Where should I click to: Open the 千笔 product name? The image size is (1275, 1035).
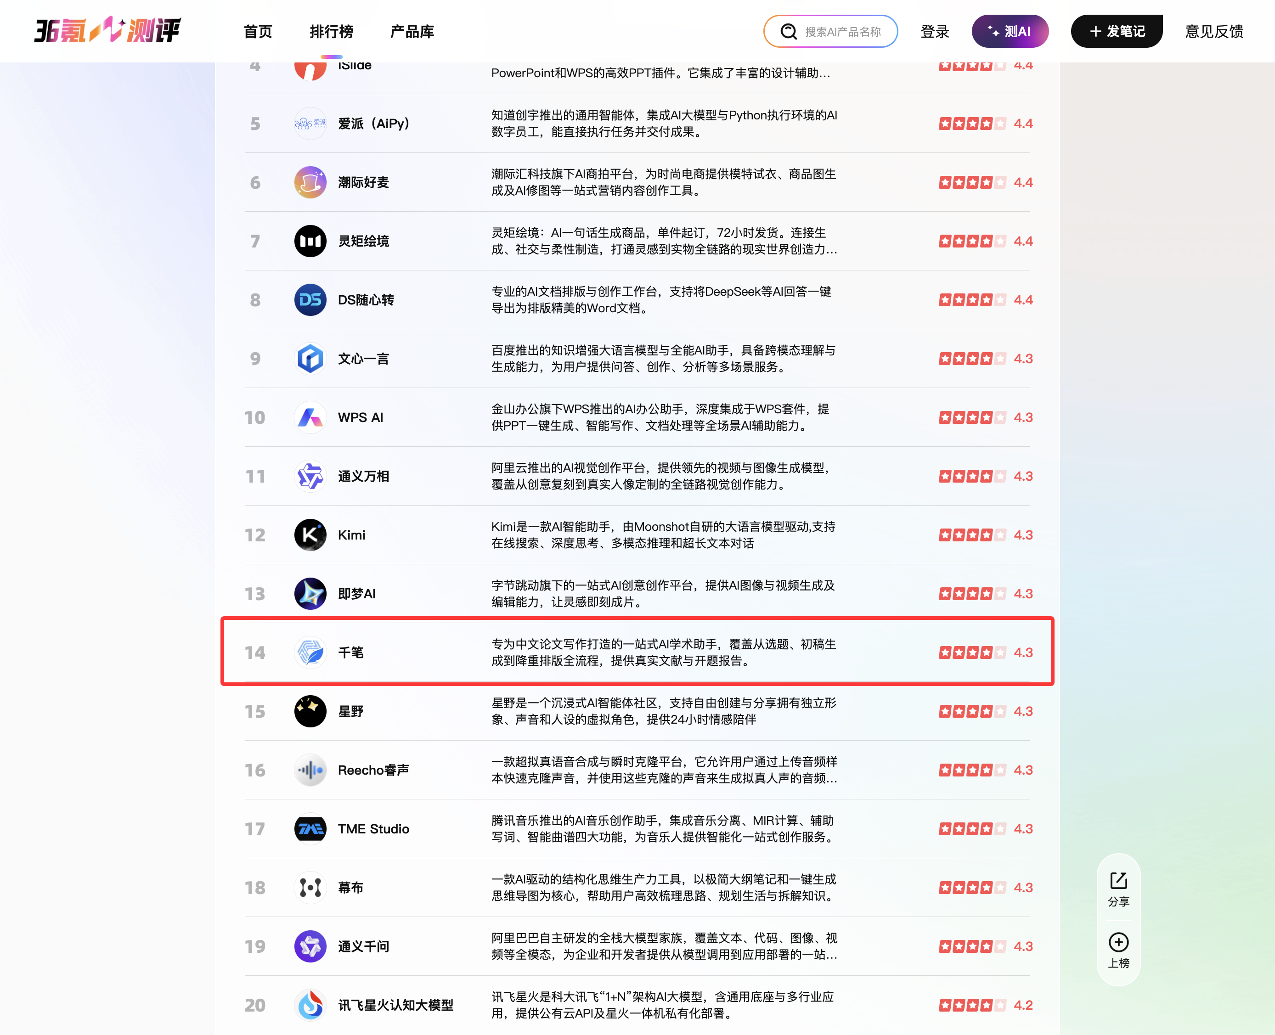350,652
